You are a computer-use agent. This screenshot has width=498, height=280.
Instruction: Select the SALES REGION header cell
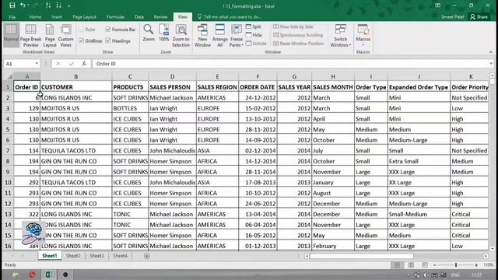[x=217, y=87]
